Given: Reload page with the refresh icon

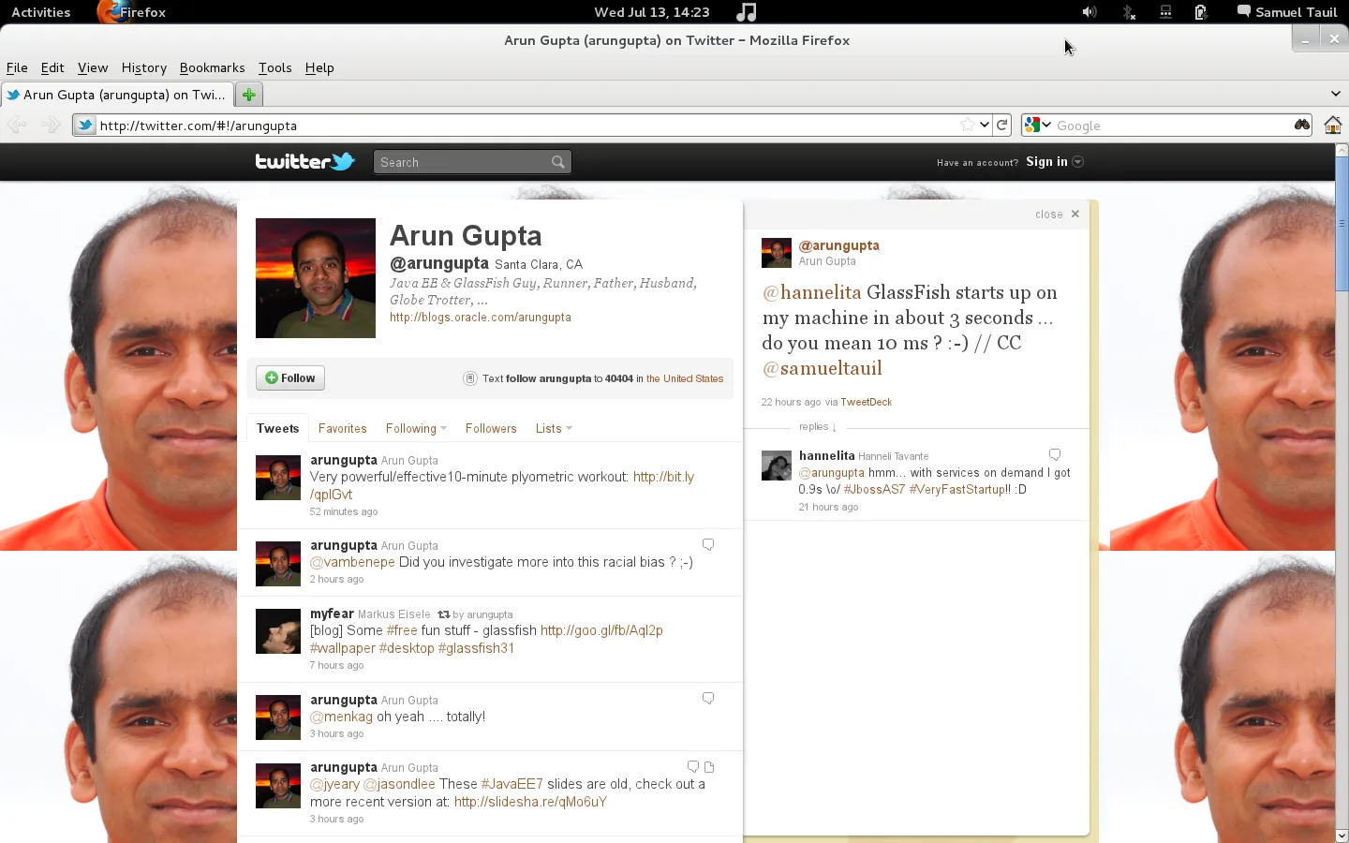Looking at the screenshot, I should click(1002, 126).
